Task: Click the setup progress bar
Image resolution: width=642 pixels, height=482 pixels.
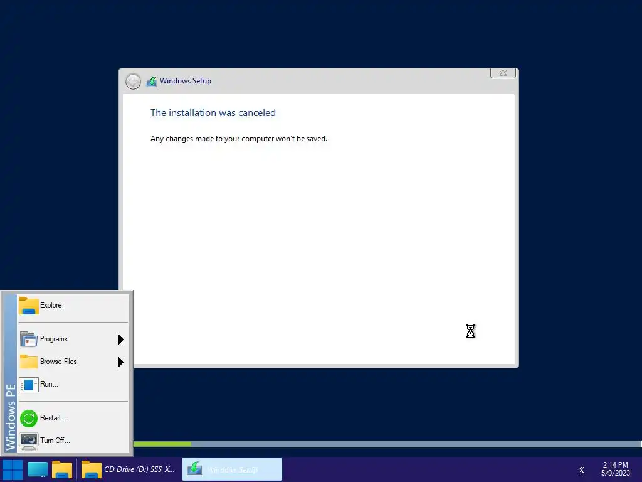Action: (x=387, y=444)
